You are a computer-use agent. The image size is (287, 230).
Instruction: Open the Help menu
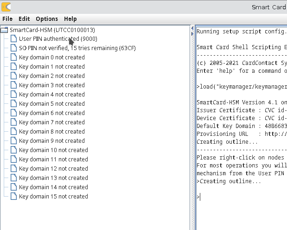[x=70, y=19]
